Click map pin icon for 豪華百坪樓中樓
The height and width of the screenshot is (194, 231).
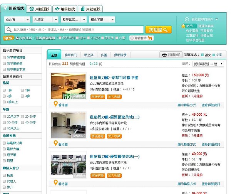pyautogui.click(x=55, y=104)
